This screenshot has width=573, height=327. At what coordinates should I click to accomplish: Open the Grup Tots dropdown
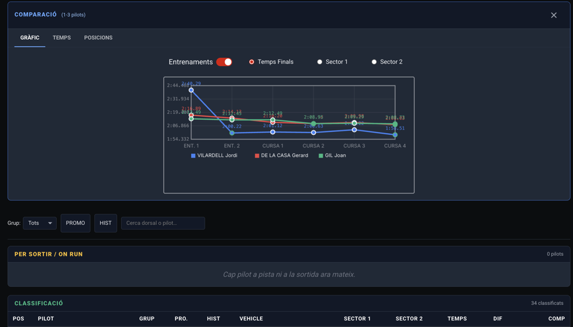pyautogui.click(x=40, y=223)
